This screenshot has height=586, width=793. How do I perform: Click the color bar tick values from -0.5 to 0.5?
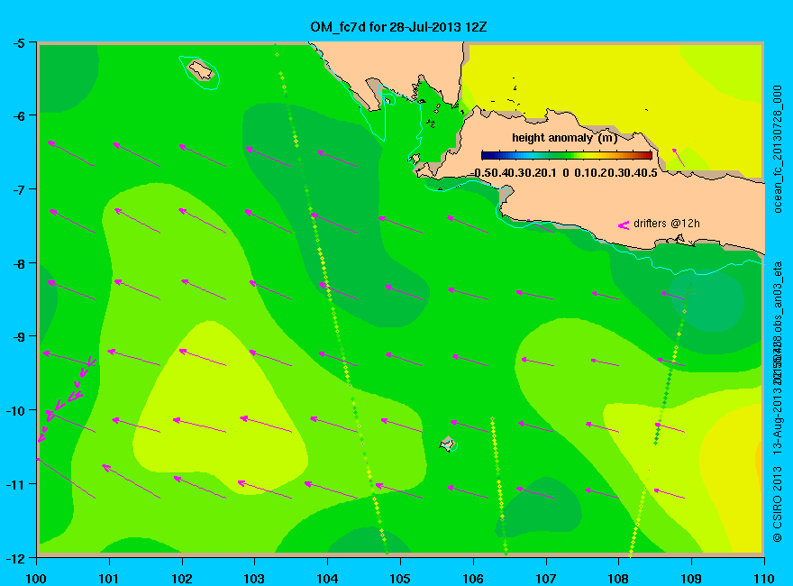tap(564, 173)
